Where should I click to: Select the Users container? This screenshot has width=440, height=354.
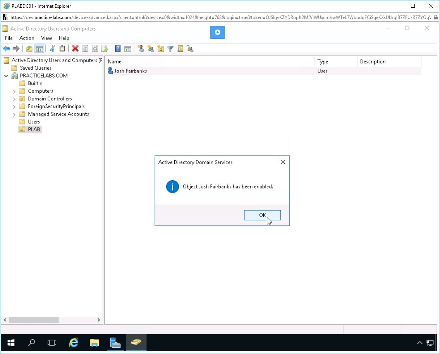(34, 122)
